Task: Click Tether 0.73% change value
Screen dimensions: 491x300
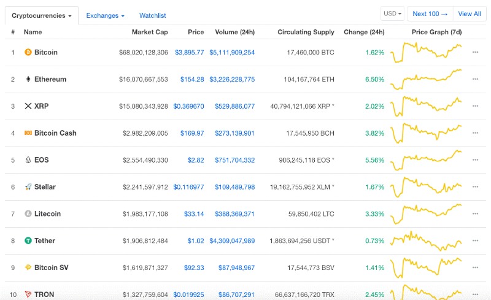Action: click(x=374, y=241)
